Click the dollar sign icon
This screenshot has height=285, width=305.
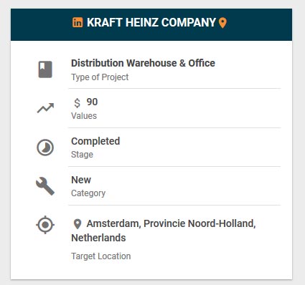click(x=77, y=103)
